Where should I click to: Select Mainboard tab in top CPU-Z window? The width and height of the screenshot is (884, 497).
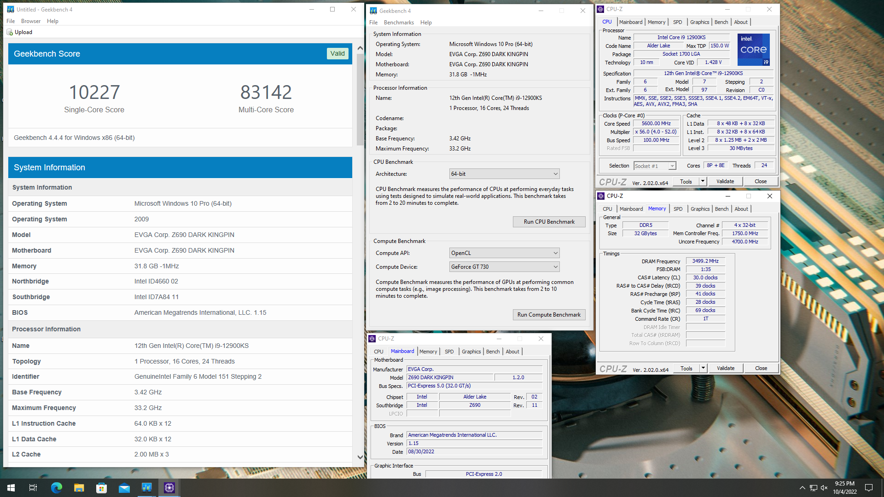[x=630, y=22]
